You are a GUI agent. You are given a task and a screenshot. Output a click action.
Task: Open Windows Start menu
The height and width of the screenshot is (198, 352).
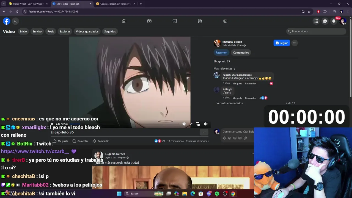pyautogui.click(x=119, y=194)
